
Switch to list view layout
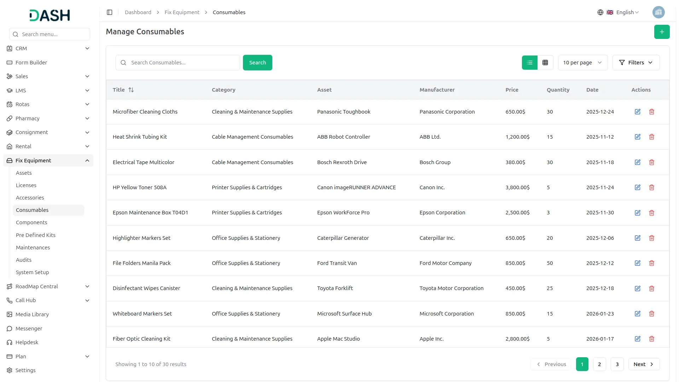pyautogui.click(x=529, y=63)
